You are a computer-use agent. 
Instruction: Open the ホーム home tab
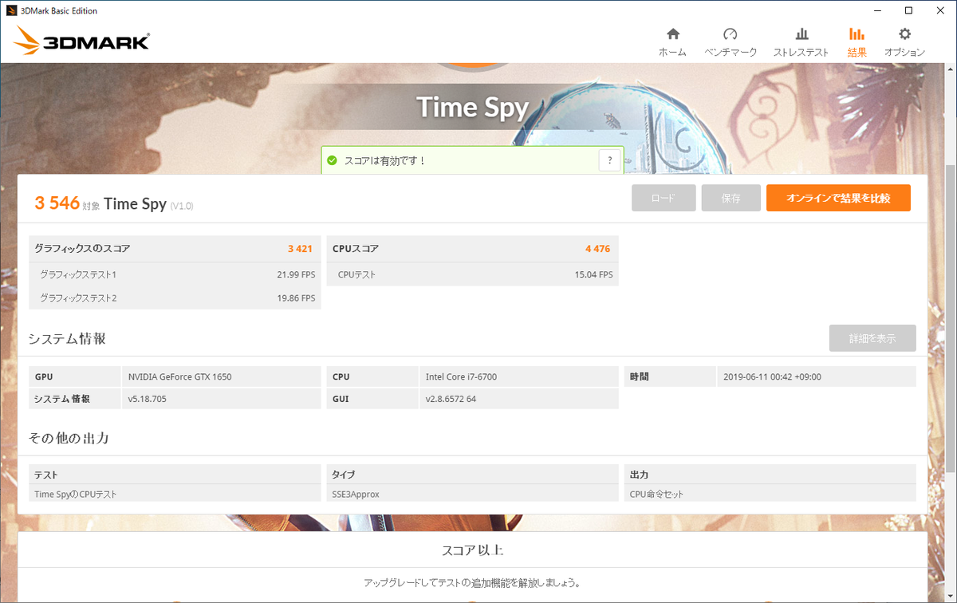point(672,43)
